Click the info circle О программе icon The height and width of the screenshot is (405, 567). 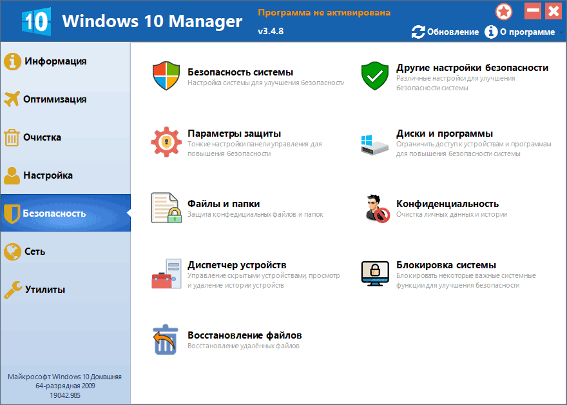click(x=491, y=32)
